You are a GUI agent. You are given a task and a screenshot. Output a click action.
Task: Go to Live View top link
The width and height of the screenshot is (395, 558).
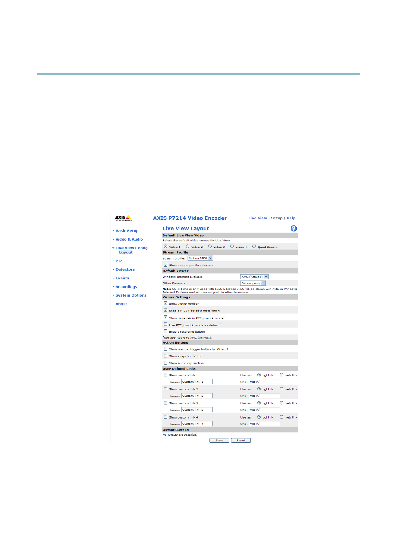258,218
